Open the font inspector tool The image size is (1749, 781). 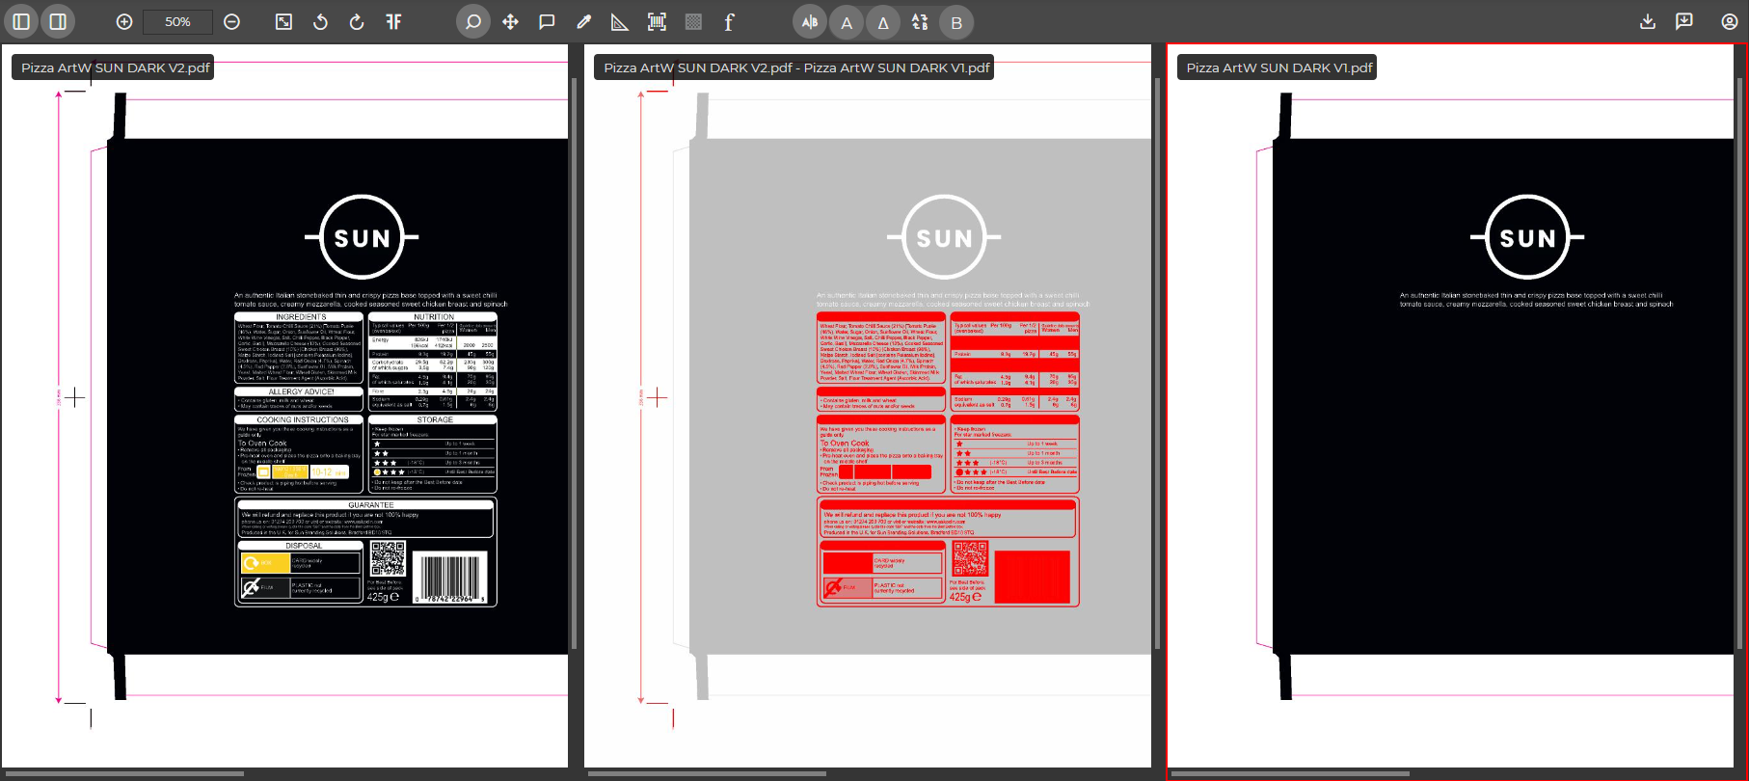[729, 21]
